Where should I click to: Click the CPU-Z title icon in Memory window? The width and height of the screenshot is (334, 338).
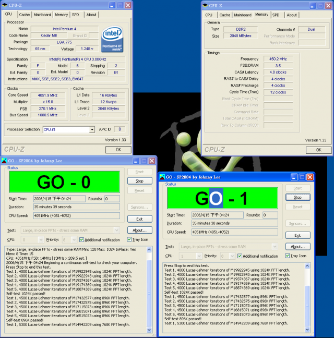[205, 5]
